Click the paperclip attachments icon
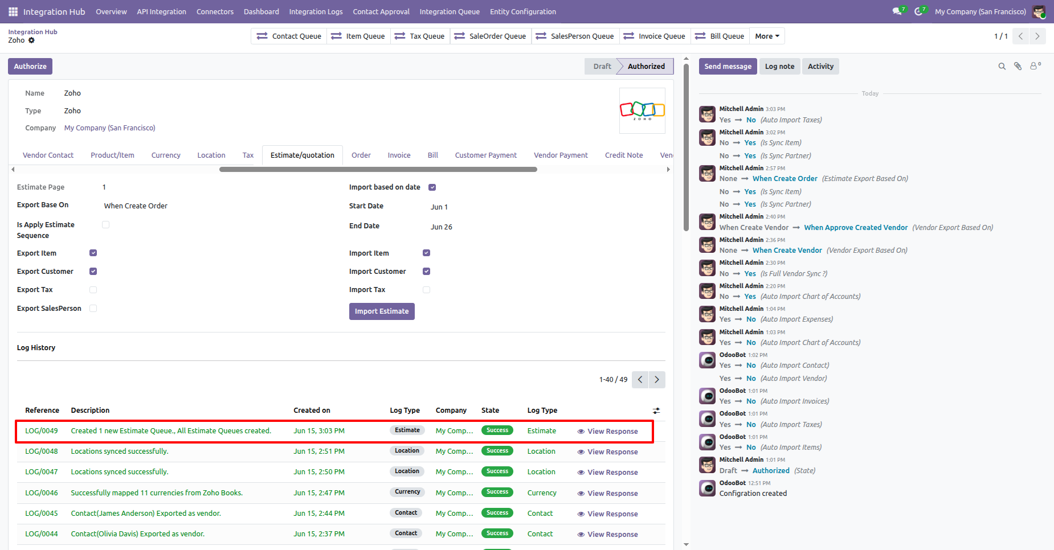 pos(1018,67)
